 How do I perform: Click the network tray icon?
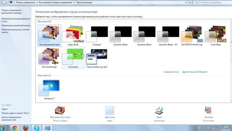click(213, 128)
